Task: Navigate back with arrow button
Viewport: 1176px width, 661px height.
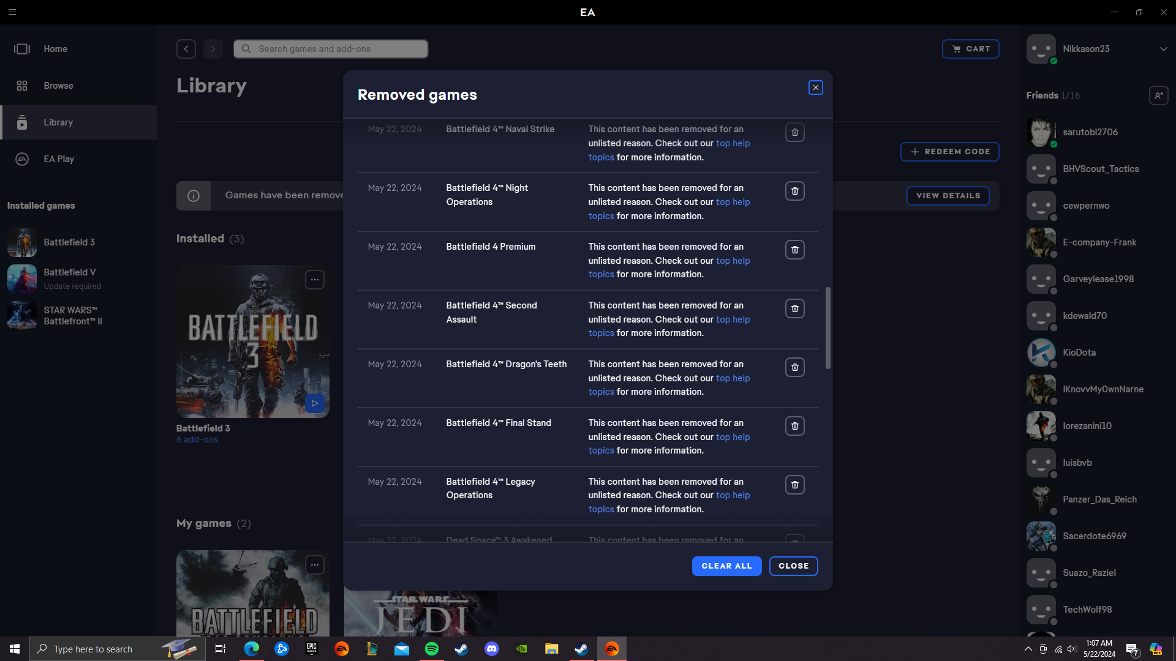Action: click(x=186, y=49)
